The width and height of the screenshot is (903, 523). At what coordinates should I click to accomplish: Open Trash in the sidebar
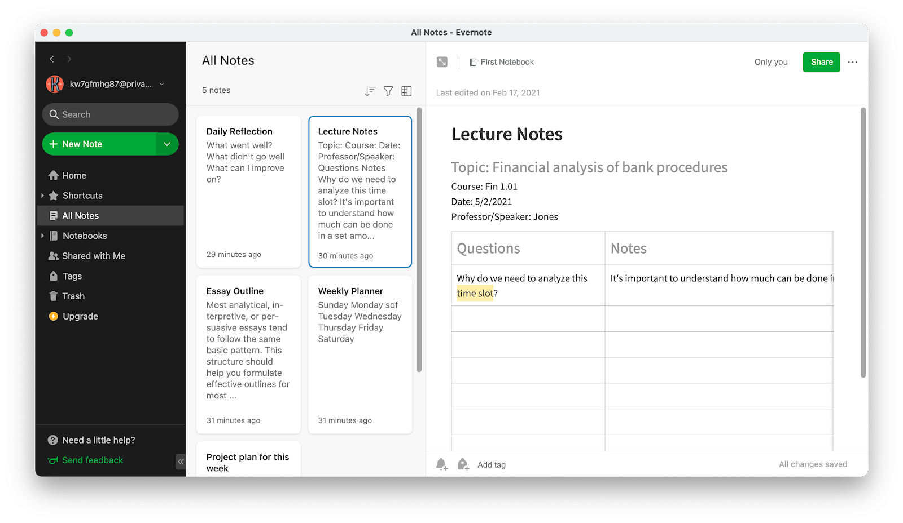pyautogui.click(x=111, y=296)
